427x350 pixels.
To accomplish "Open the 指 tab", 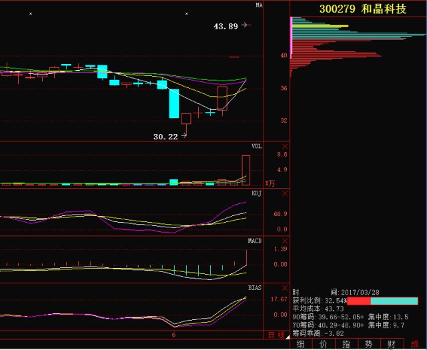I will pyautogui.click(x=346, y=344).
